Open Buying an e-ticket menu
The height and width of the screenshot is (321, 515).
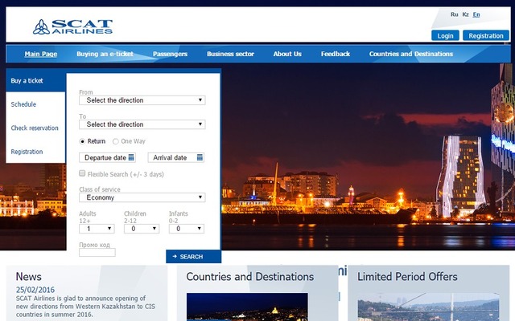105,54
